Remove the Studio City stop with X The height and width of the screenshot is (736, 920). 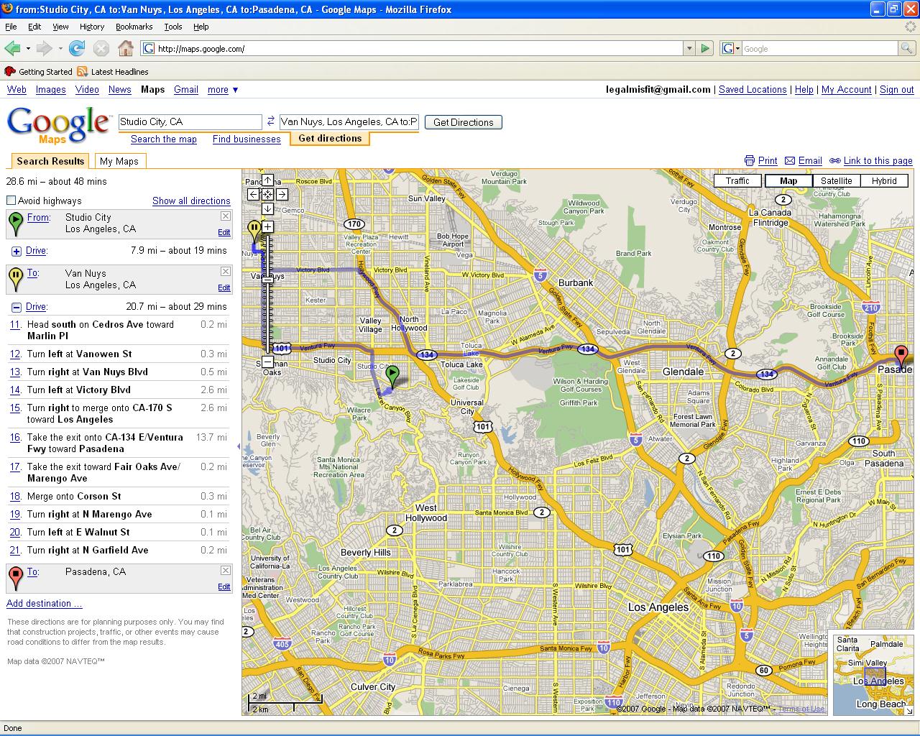tap(226, 216)
